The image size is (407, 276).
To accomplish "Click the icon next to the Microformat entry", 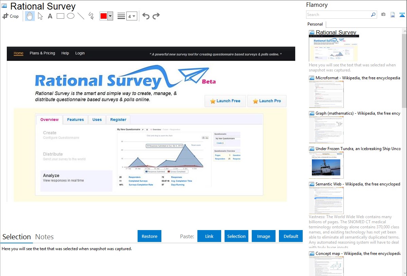I will pyautogui.click(x=312, y=78).
